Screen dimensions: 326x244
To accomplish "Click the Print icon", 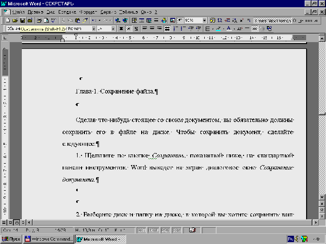I will tap(39, 20).
